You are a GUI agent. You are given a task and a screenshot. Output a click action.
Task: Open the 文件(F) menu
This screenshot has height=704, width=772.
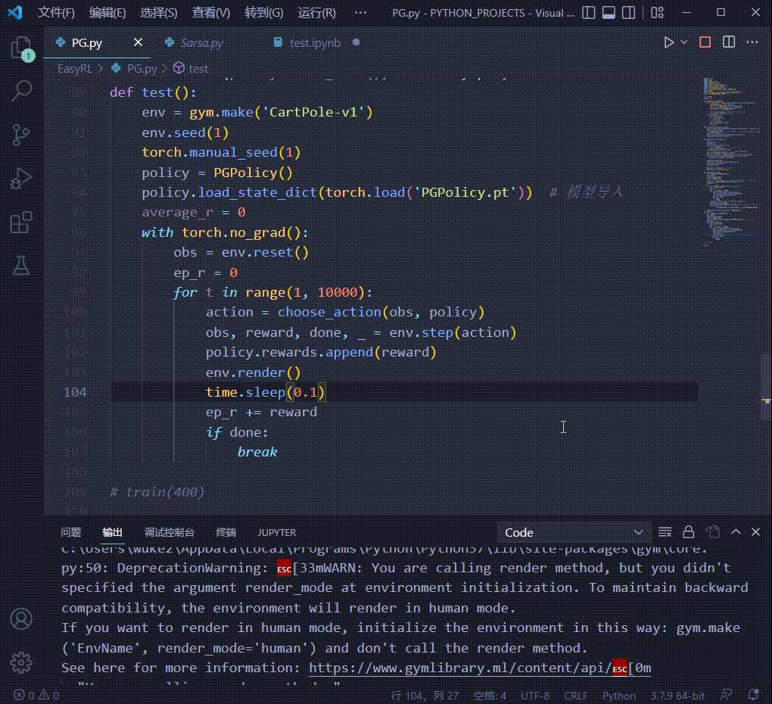pos(56,13)
